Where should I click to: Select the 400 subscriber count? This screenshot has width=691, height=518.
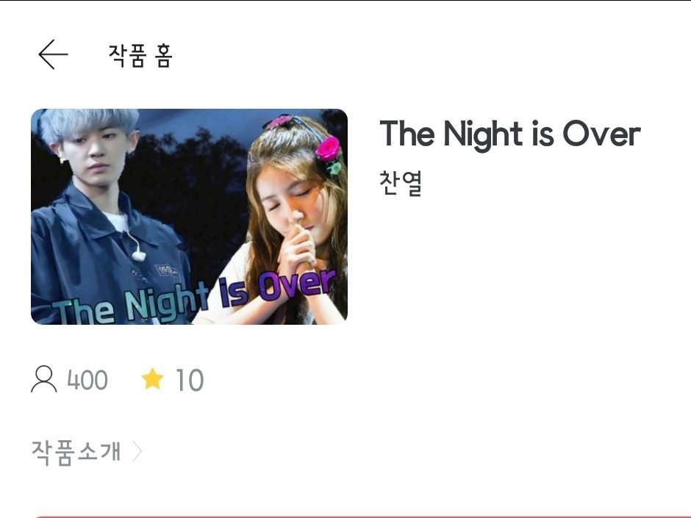click(87, 380)
